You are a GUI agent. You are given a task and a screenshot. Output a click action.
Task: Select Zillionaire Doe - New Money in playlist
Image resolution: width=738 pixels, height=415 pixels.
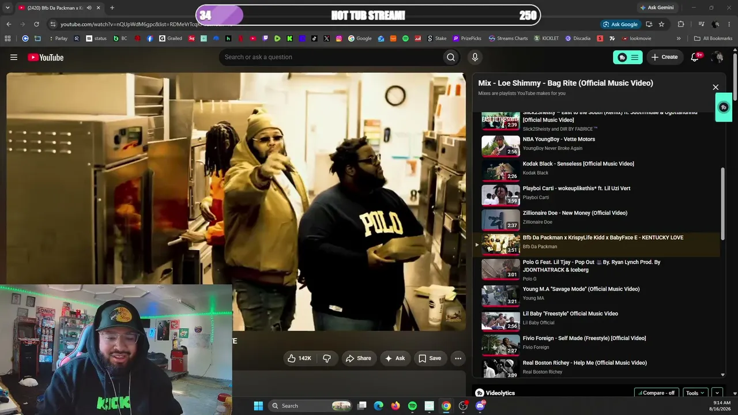click(598, 220)
